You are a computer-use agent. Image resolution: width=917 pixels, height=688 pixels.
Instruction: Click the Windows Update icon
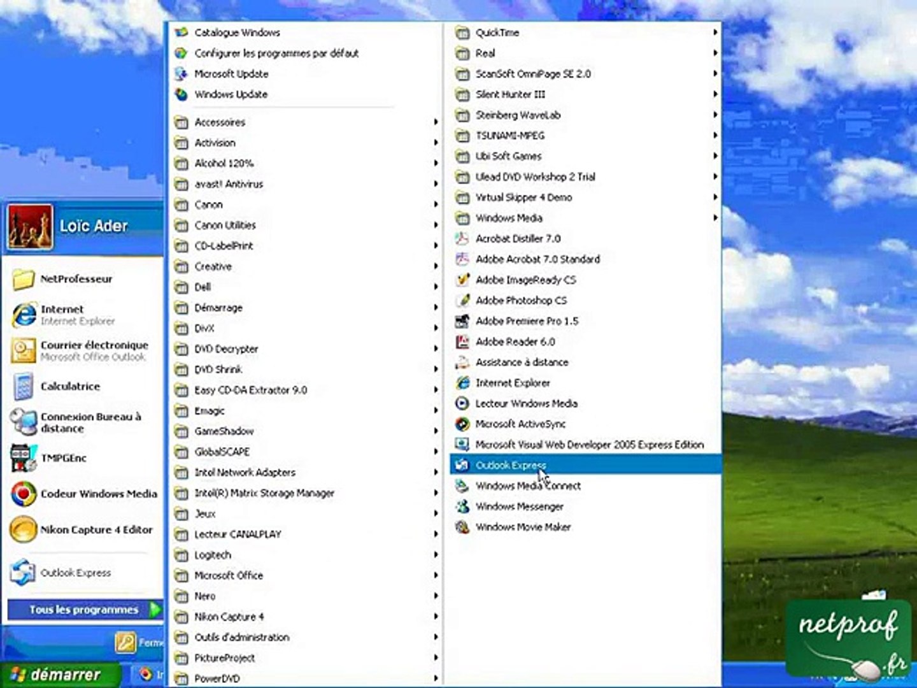181,94
